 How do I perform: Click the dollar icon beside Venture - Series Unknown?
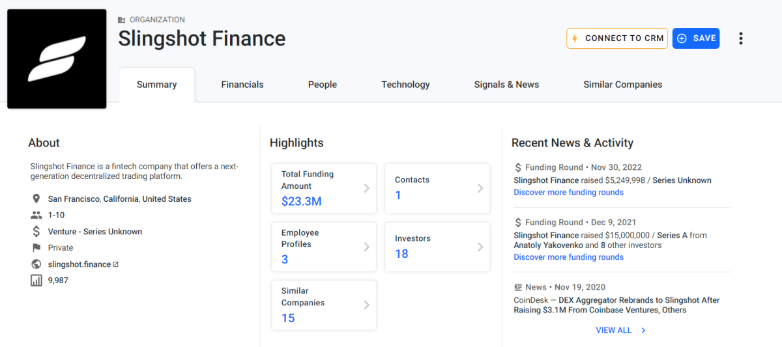coord(36,231)
